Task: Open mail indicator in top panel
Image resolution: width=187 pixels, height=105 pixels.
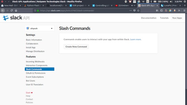Action: [155, 2]
